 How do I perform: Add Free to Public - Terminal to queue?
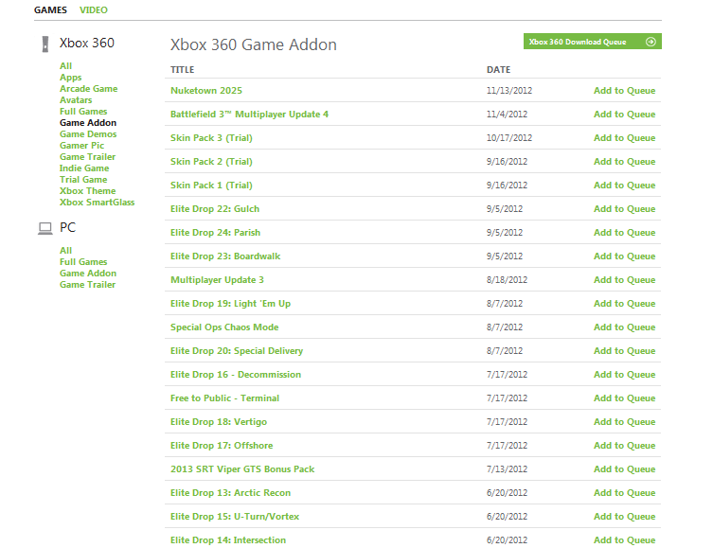(x=624, y=398)
